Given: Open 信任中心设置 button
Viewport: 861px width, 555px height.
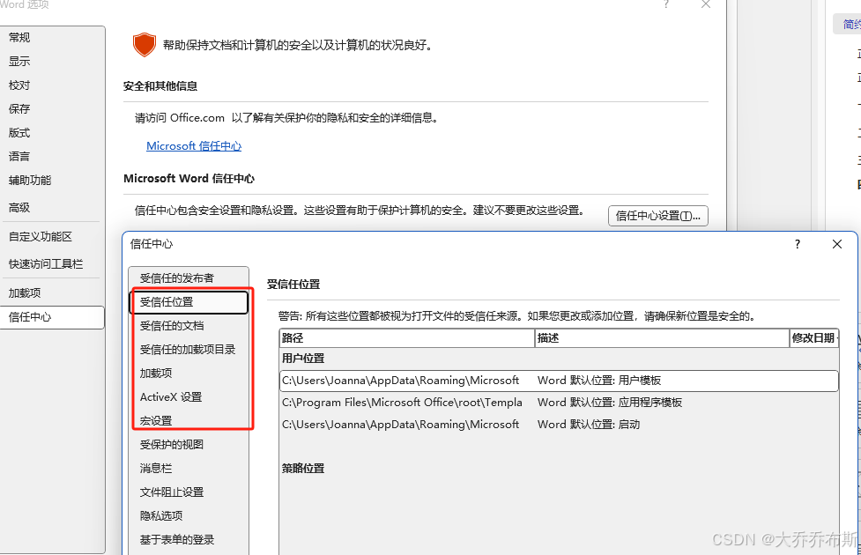Looking at the screenshot, I should (x=657, y=216).
